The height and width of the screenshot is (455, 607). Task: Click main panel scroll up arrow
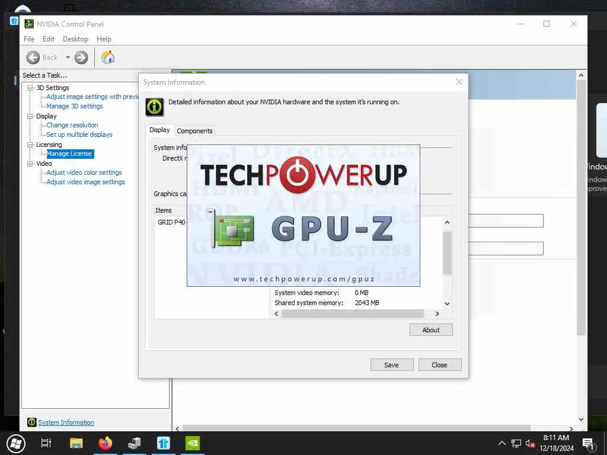click(581, 75)
